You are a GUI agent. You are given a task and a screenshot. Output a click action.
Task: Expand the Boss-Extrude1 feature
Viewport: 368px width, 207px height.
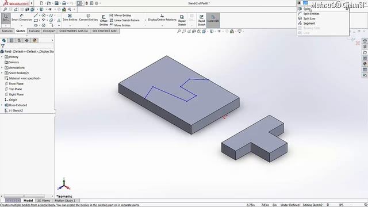[x=2, y=105]
